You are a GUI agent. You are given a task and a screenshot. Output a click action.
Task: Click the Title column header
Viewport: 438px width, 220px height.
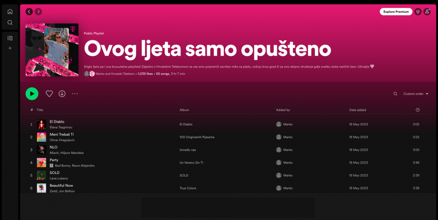tap(40, 110)
